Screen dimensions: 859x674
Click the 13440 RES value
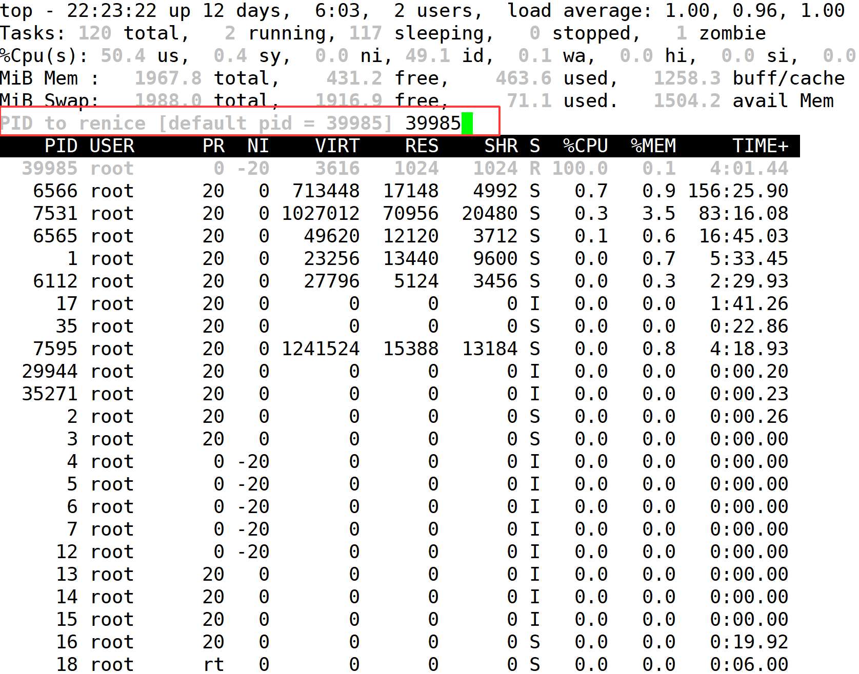[410, 259]
